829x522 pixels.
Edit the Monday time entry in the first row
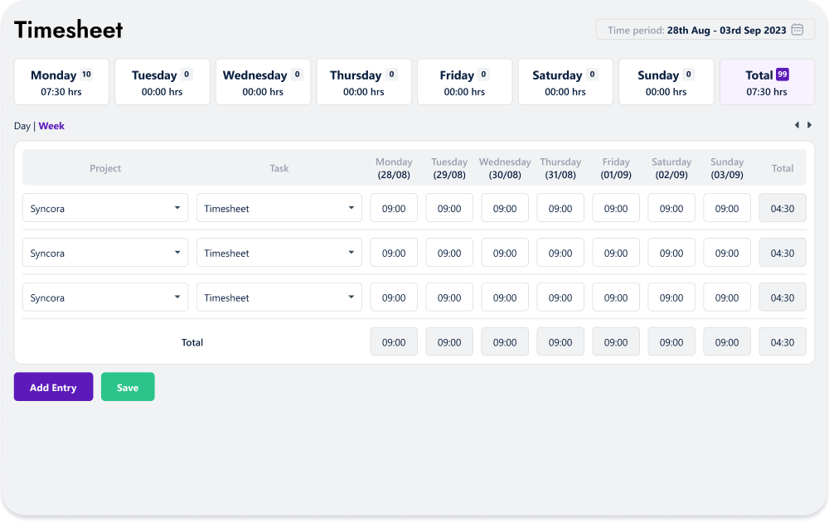coord(394,208)
